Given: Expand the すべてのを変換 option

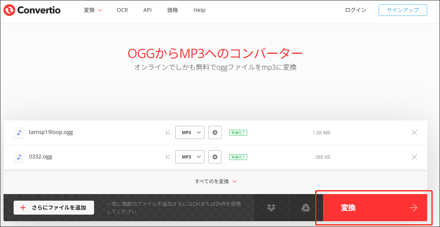Looking at the screenshot, I should [x=216, y=181].
